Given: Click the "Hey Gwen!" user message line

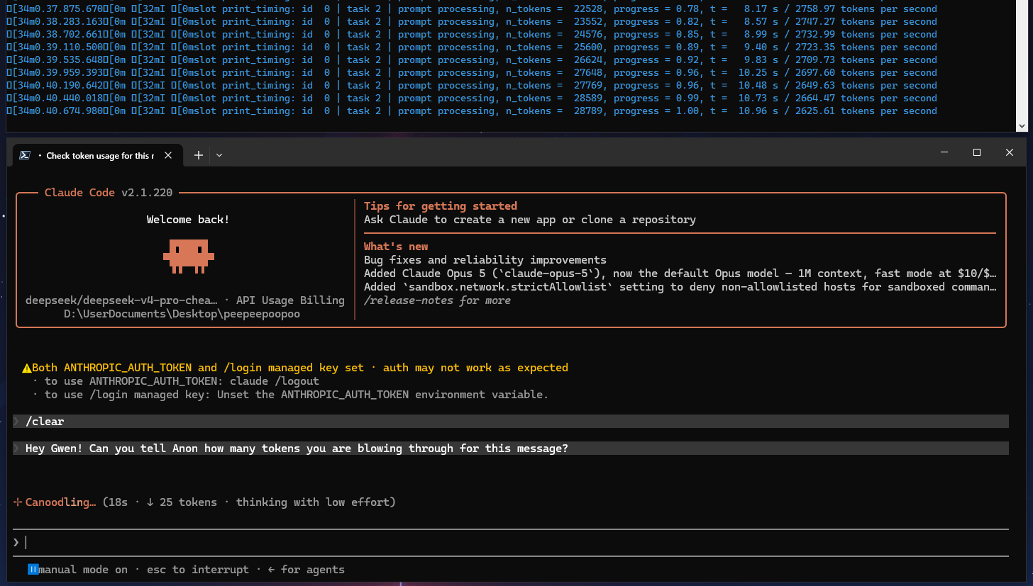Looking at the screenshot, I should (x=511, y=449).
